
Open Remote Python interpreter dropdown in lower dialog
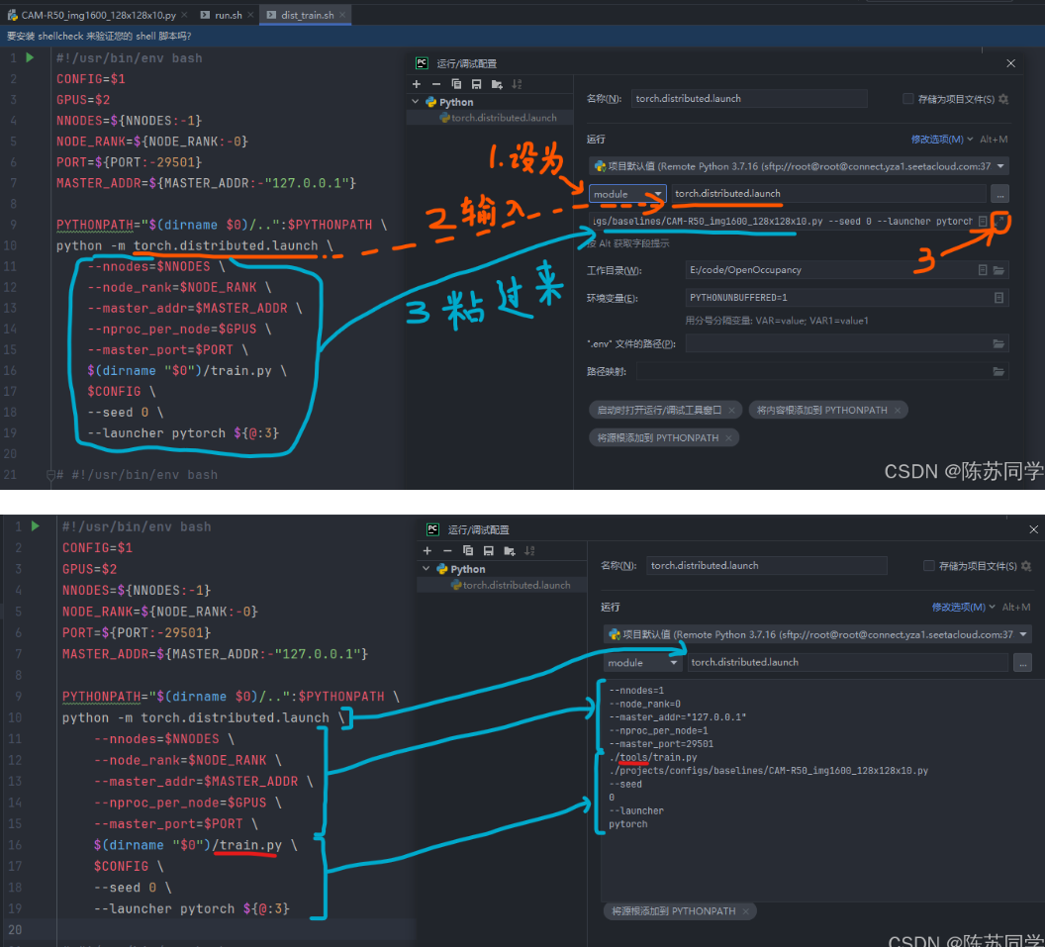click(x=817, y=634)
